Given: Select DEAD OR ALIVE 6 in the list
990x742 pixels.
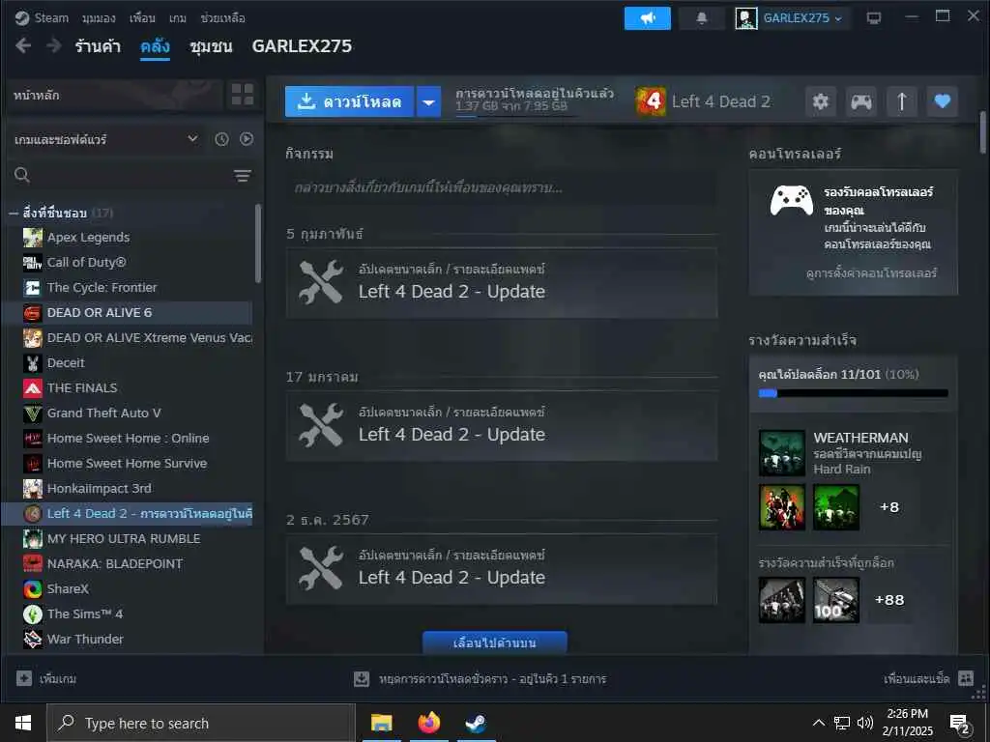Looking at the screenshot, I should point(127,312).
